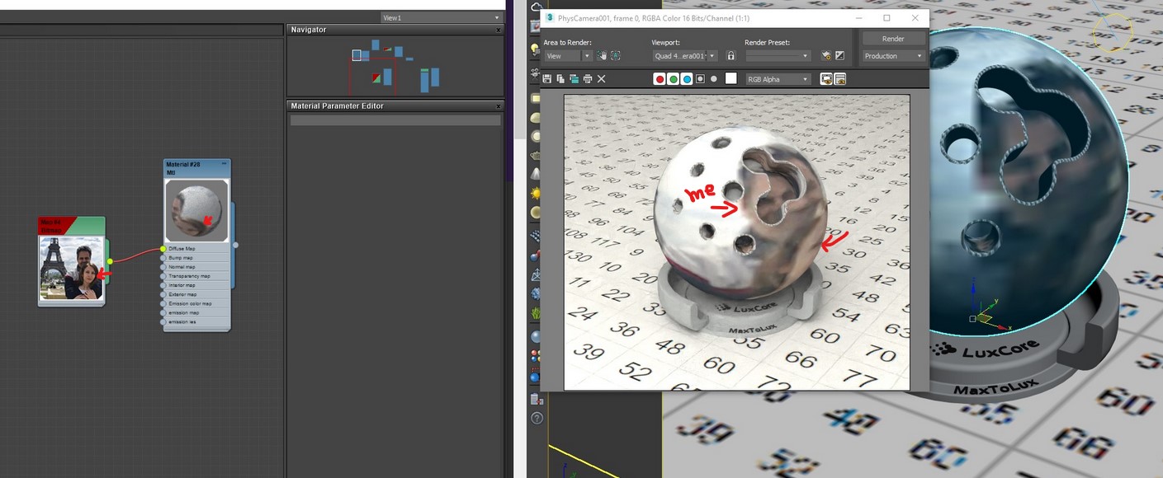Click the Edit Region icon
Viewport: 1163px width, 478px height.
point(602,56)
